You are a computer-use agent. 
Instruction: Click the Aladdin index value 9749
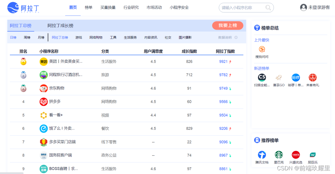click(223, 88)
